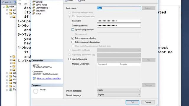Uncheck Enforce password policy
The image size is (189, 106).
coord(73,38)
